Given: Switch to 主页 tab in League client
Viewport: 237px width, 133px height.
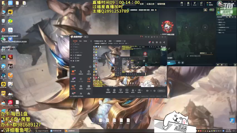Looking at the screenshot, I should pos(142,4).
